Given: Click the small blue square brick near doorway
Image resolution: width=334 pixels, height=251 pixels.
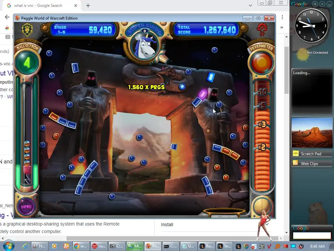Looking at the screenshot, I should (174, 147).
